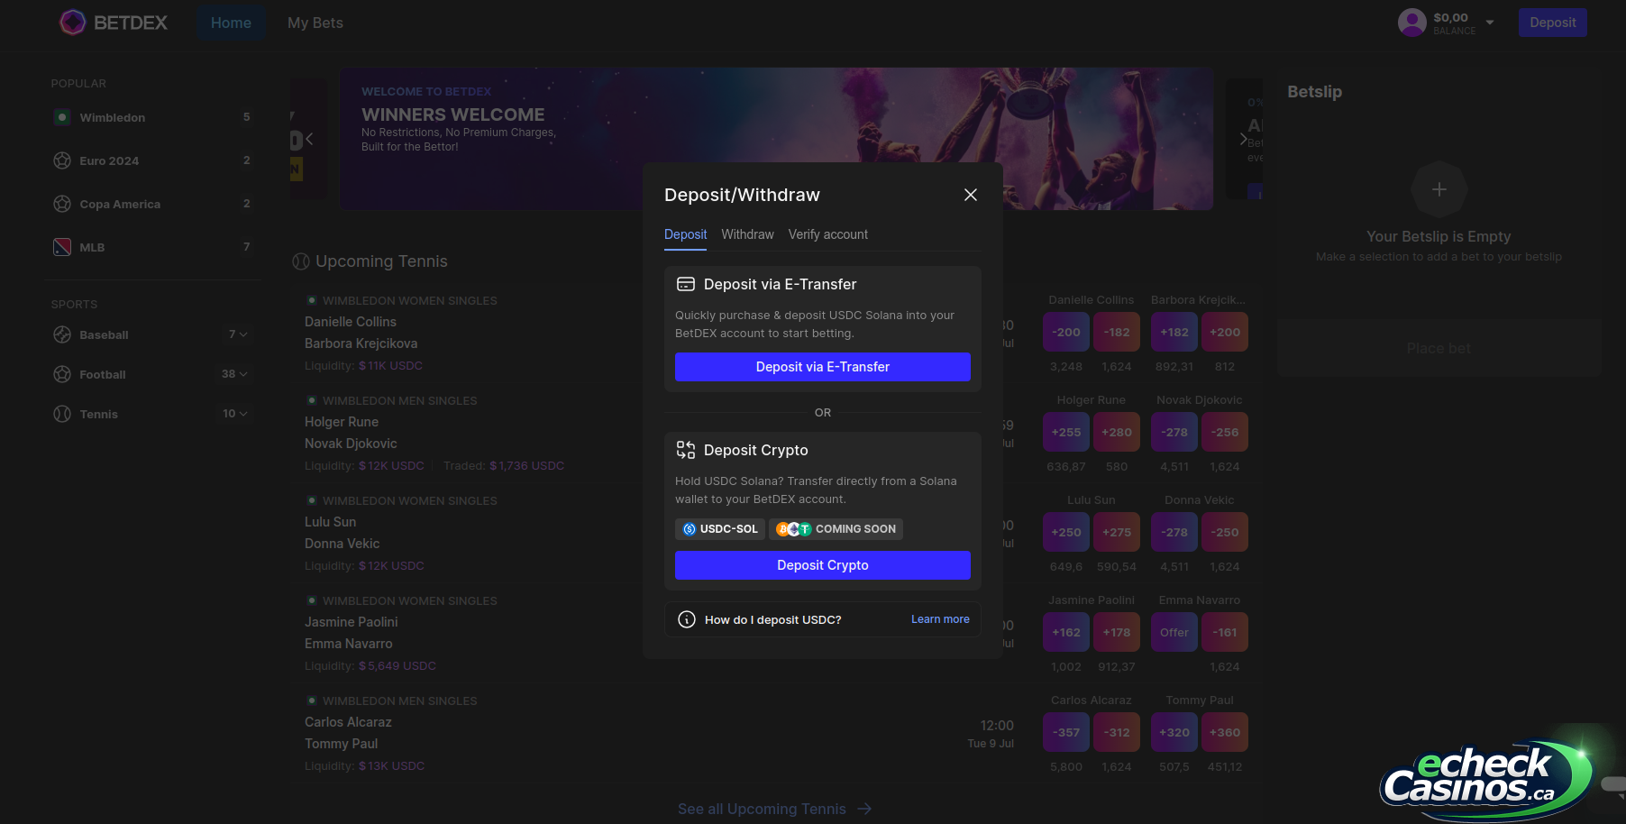Image resolution: width=1626 pixels, height=824 pixels.
Task: Click the Coming Soon crypto chip
Action: point(836,529)
